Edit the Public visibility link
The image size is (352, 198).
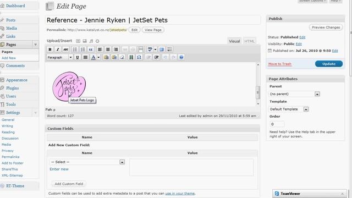[299, 44]
